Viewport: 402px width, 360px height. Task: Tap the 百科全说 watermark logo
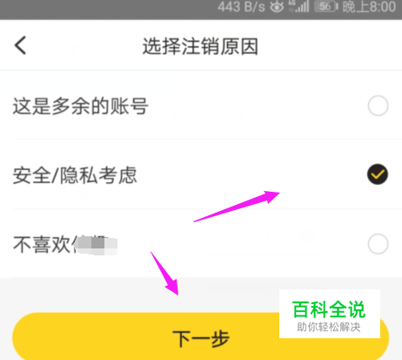click(x=329, y=309)
